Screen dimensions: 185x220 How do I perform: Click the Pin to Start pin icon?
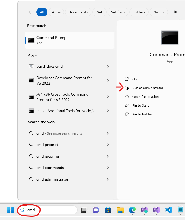click(127, 105)
